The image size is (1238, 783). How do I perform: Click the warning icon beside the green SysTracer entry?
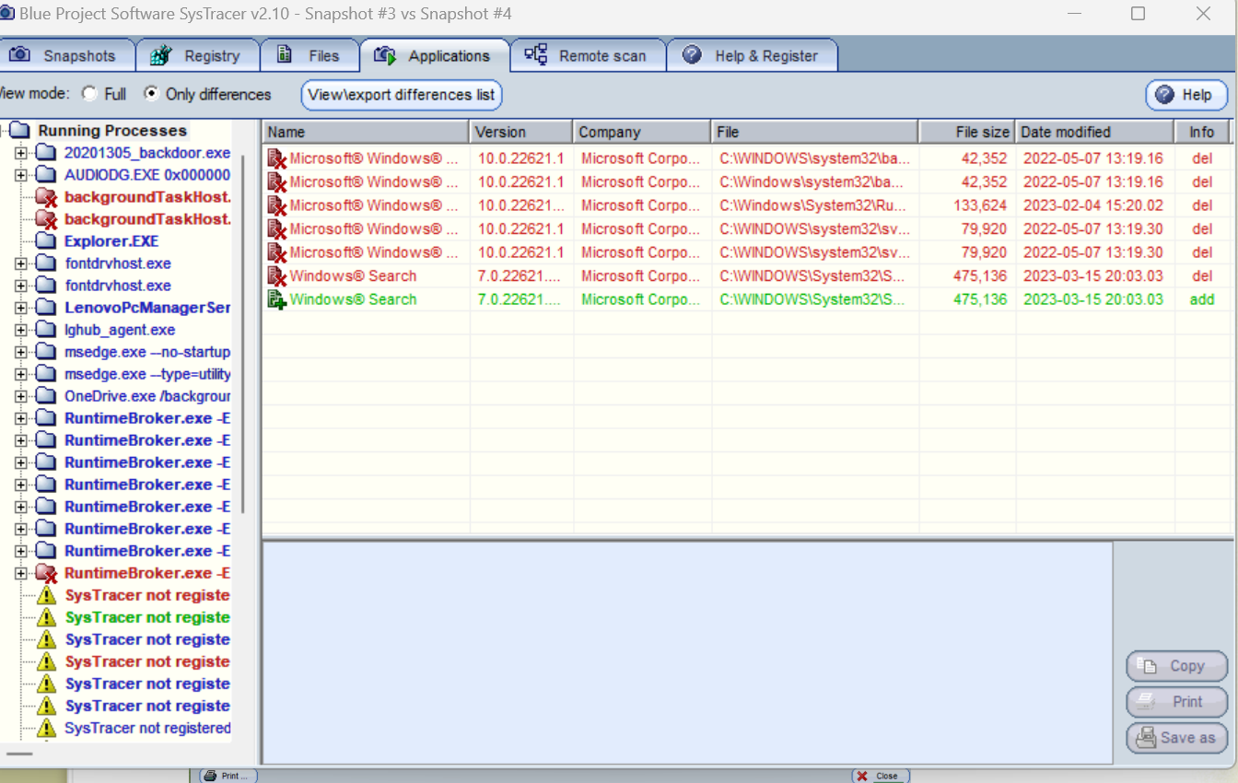46,617
